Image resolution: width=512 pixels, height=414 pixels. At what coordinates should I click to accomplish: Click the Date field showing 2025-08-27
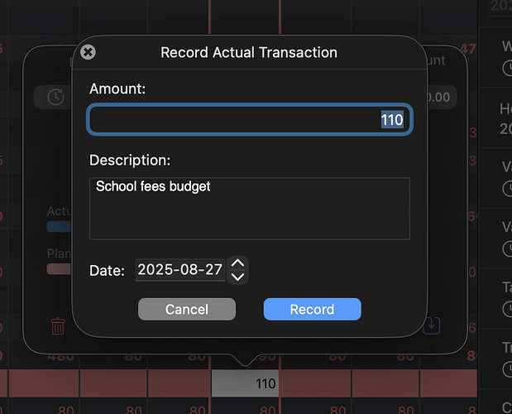coord(179,270)
